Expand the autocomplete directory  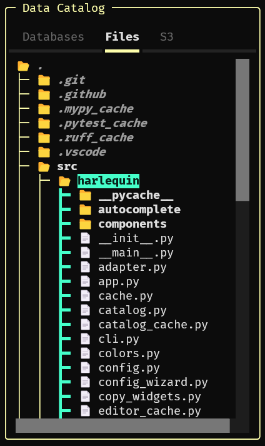click(x=139, y=210)
